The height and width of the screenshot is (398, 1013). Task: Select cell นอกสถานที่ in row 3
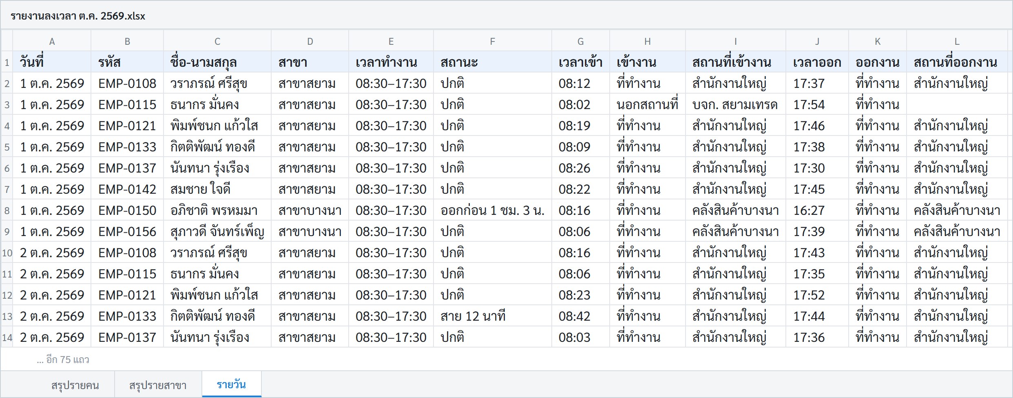tap(648, 105)
